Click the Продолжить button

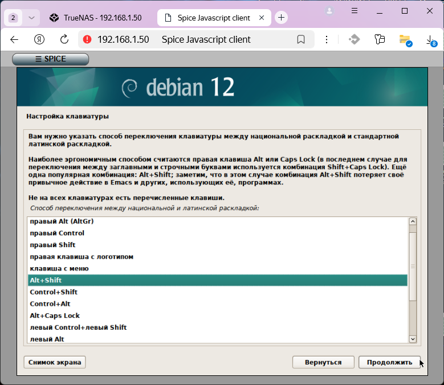click(389, 362)
